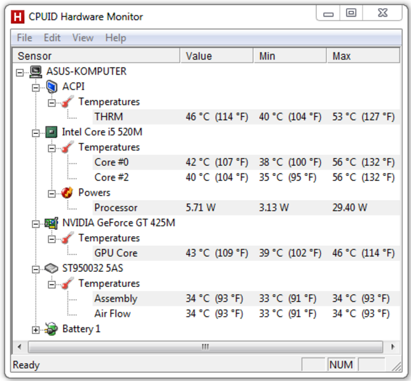Click the Max column header
The image size is (411, 381).
(x=363, y=55)
